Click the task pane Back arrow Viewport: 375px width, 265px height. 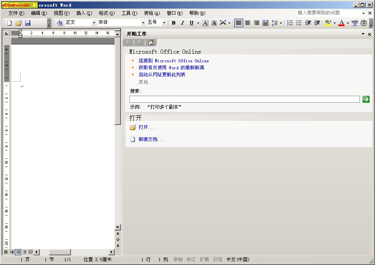tap(128, 42)
